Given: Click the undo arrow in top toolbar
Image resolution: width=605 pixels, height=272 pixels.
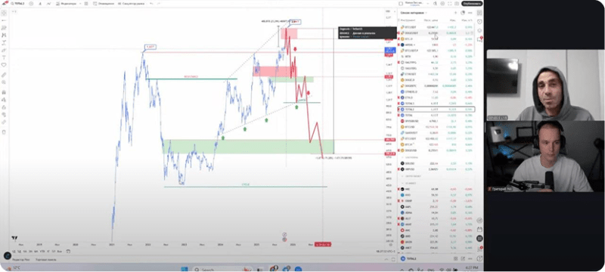Looking at the screenshot, I should point(152,4).
